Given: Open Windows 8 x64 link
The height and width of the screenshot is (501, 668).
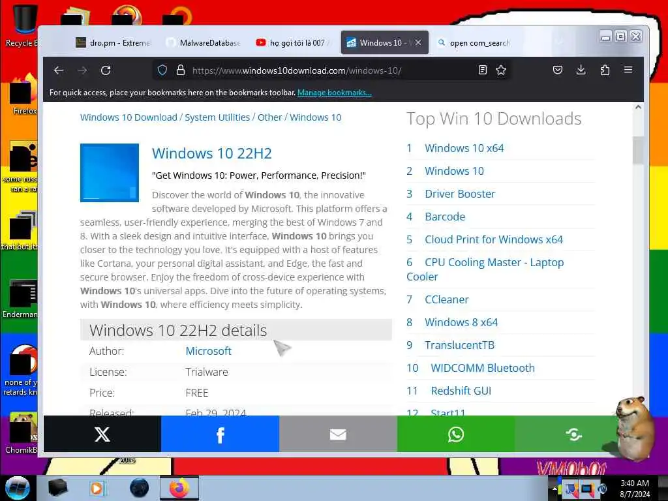Looking at the screenshot, I should point(461,322).
